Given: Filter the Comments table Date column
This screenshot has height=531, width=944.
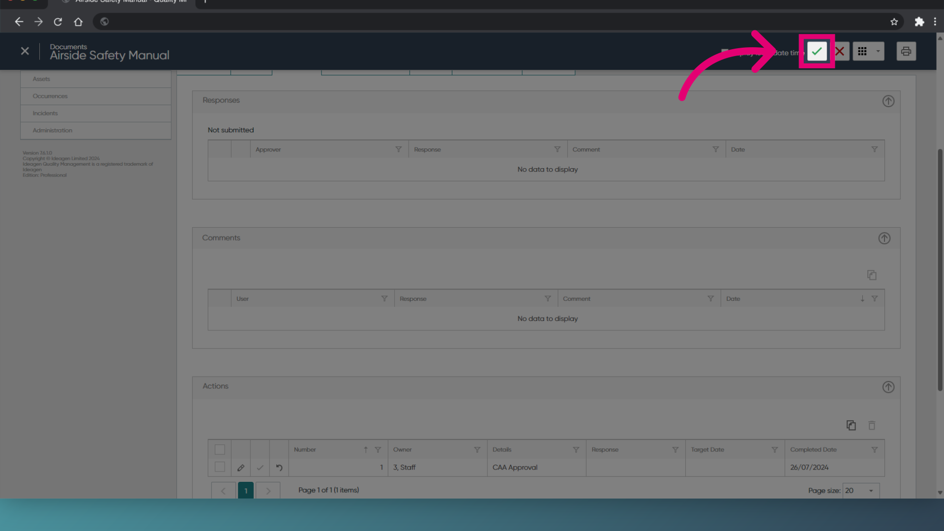Looking at the screenshot, I should click(x=874, y=299).
